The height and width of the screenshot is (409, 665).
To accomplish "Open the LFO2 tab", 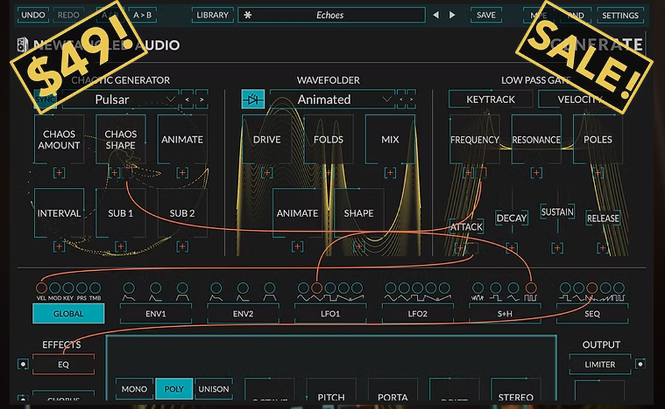I will 418,314.
